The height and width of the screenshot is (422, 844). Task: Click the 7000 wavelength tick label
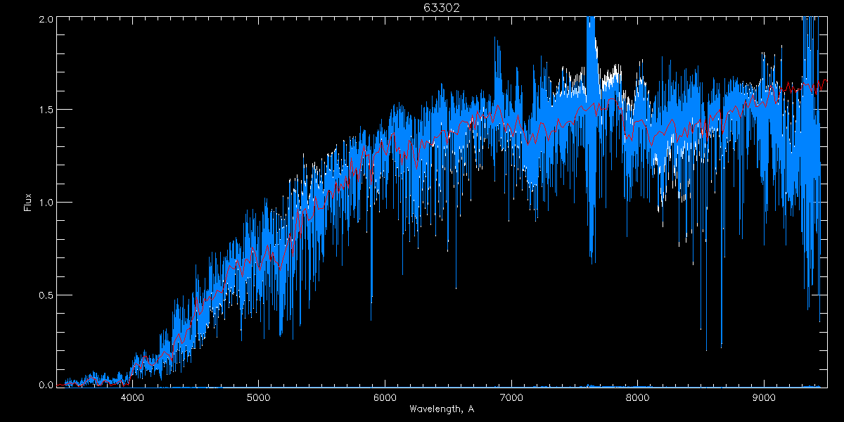[x=511, y=397]
